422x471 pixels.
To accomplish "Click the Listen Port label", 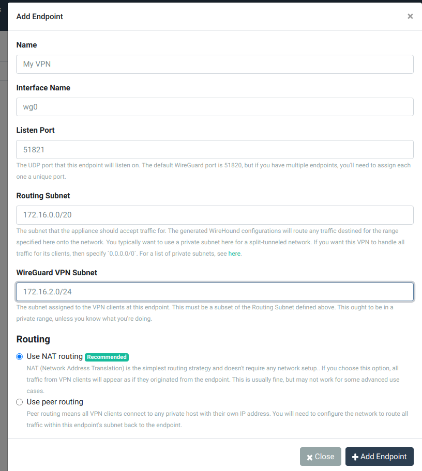I will point(35,130).
